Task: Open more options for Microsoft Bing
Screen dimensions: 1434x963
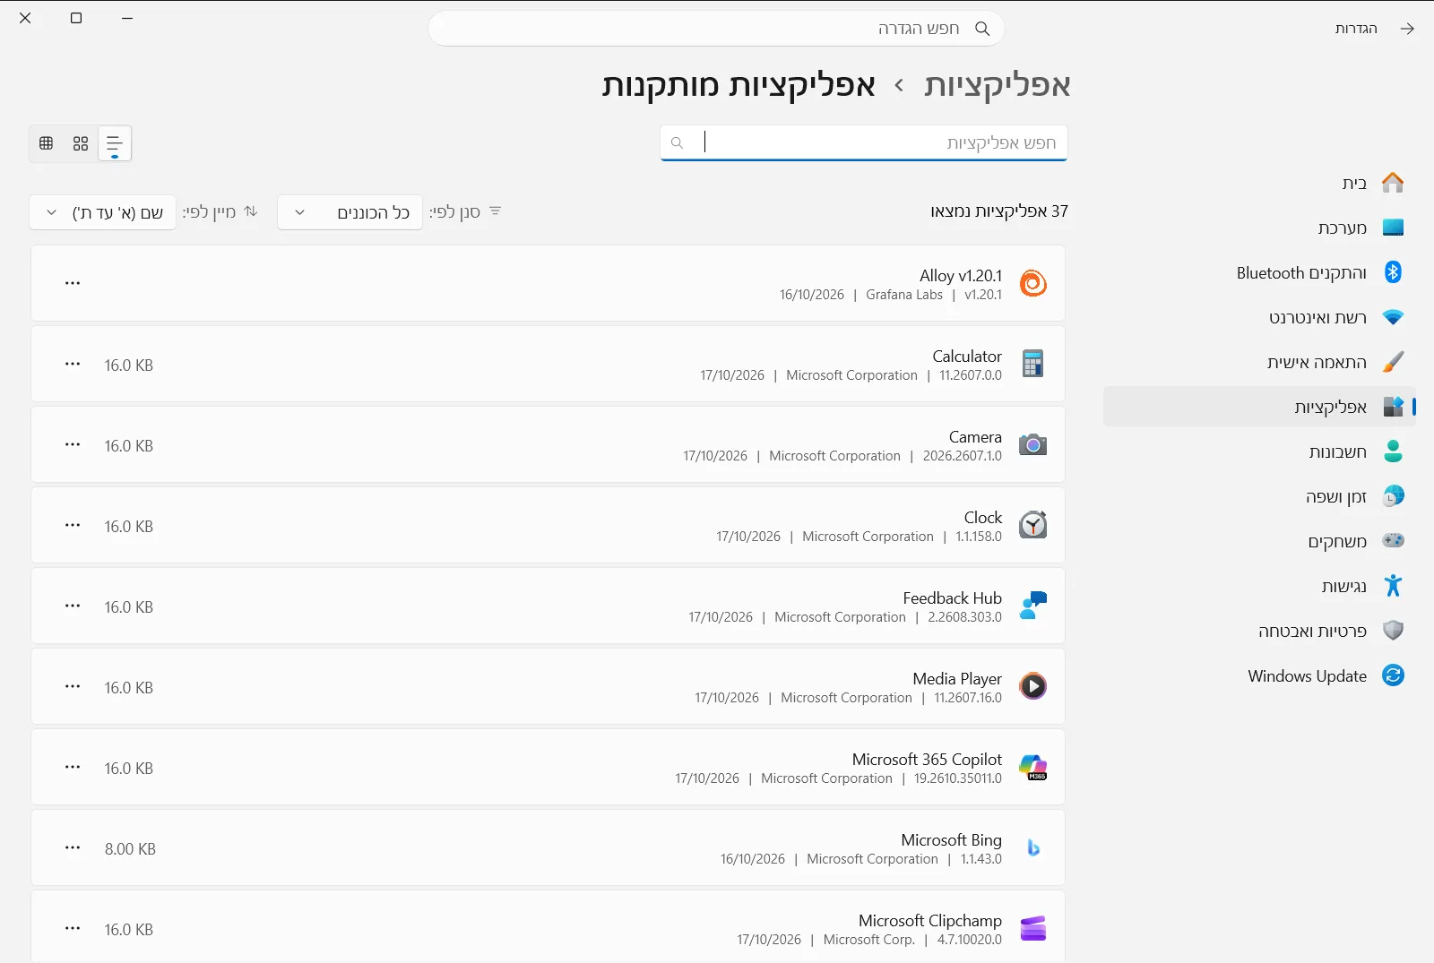Action: click(73, 847)
